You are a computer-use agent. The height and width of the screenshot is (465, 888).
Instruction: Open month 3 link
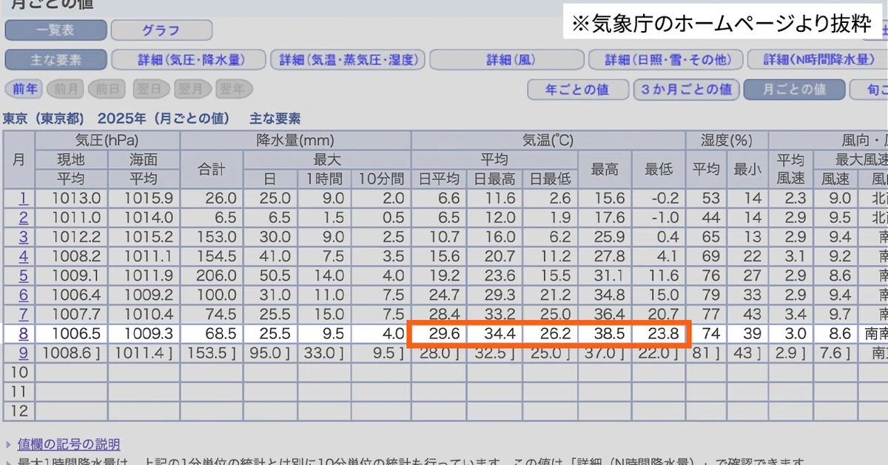tap(24, 236)
